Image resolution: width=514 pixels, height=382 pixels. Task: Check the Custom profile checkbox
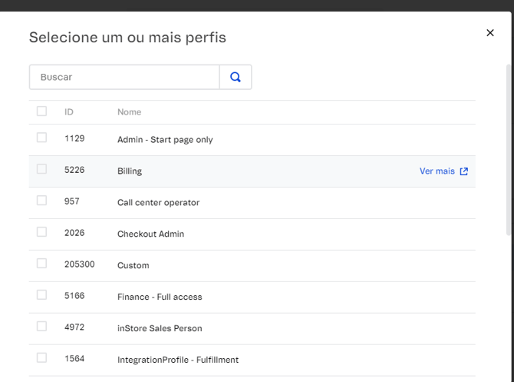click(x=41, y=264)
